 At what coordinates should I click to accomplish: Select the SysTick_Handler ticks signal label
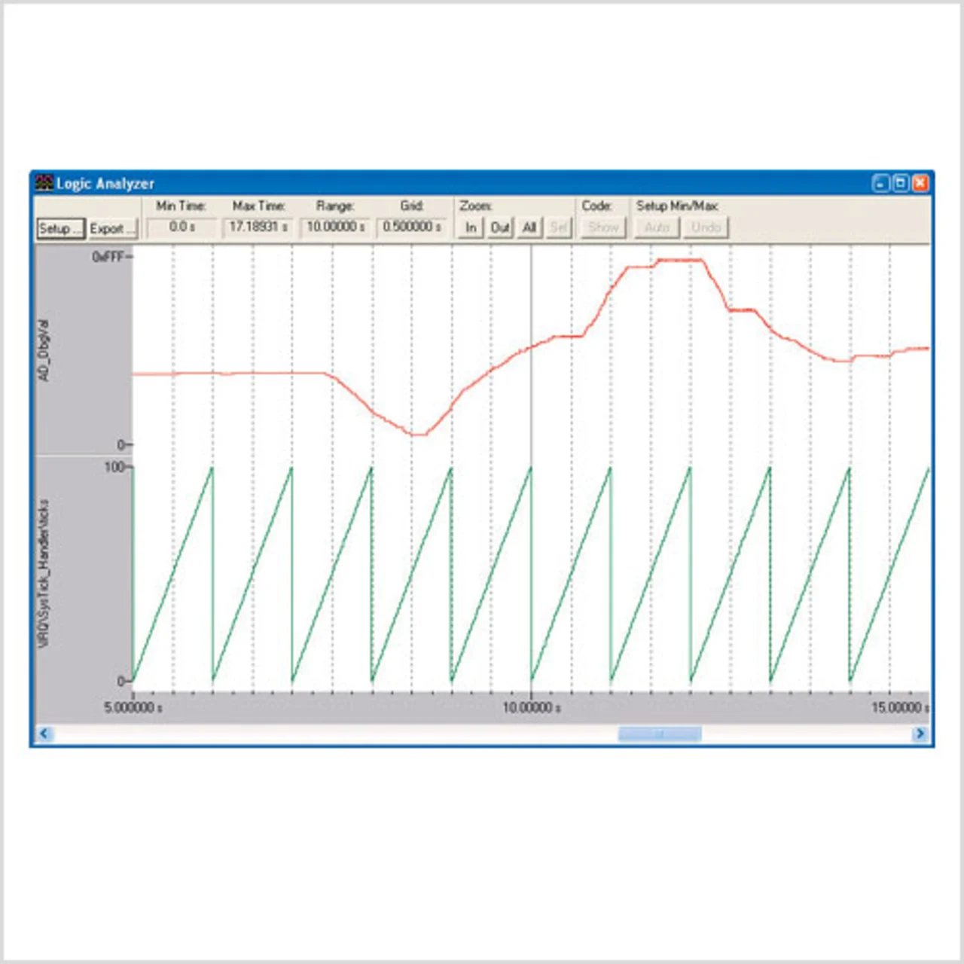(44, 572)
